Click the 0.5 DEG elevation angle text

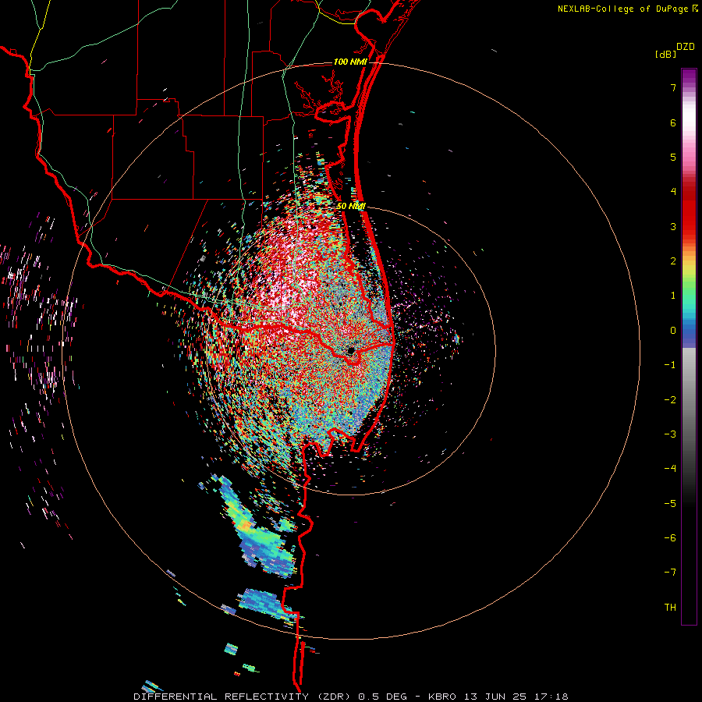(382, 697)
